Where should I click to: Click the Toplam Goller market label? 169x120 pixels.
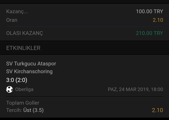coord(23,103)
